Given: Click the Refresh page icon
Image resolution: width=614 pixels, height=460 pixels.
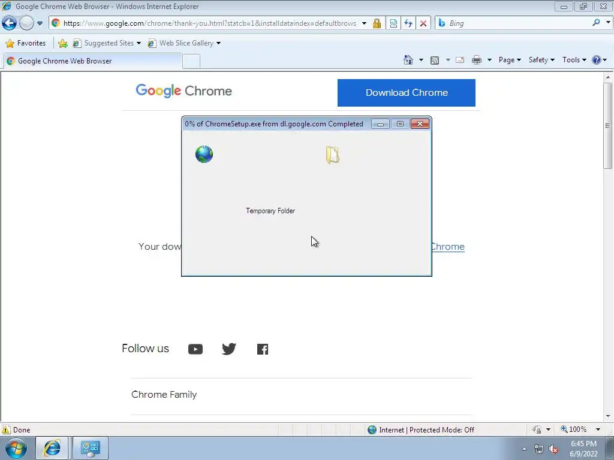Looking at the screenshot, I should click(x=408, y=23).
